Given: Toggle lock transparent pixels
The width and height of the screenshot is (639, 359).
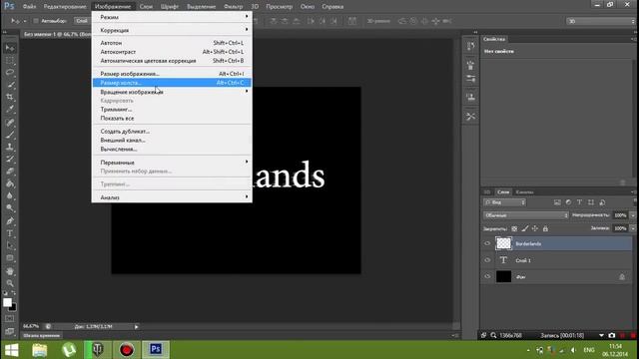Looking at the screenshot, I should [514, 228].
